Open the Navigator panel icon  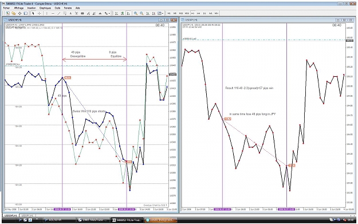(26, 14)
